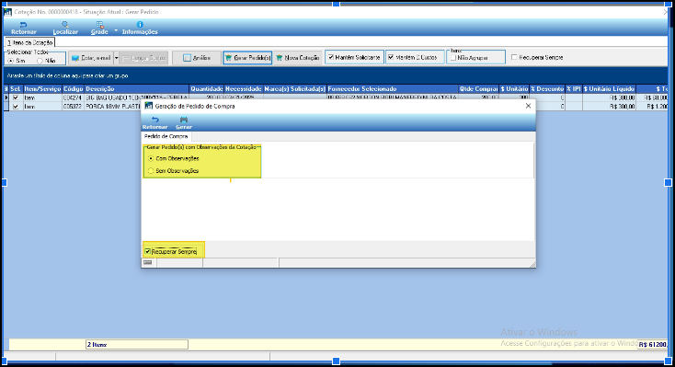Click the Geração de Pedido de Compra title icon
The height and width of the screenshot is (367, 675).
[x=148, y=106]
